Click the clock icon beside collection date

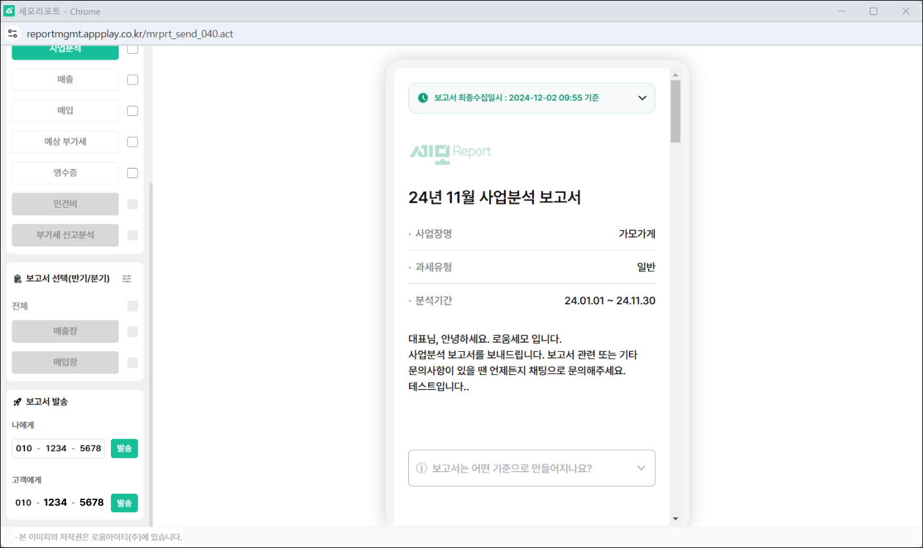[423, 98]
